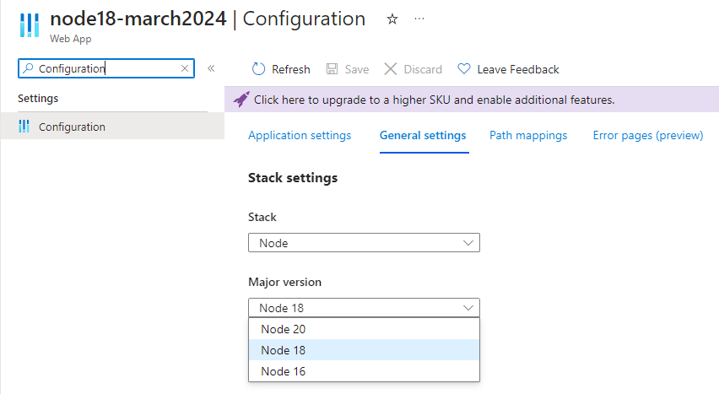719x394 pixels.
Task: Switch to General settings tab
Action: click(423, 135)
